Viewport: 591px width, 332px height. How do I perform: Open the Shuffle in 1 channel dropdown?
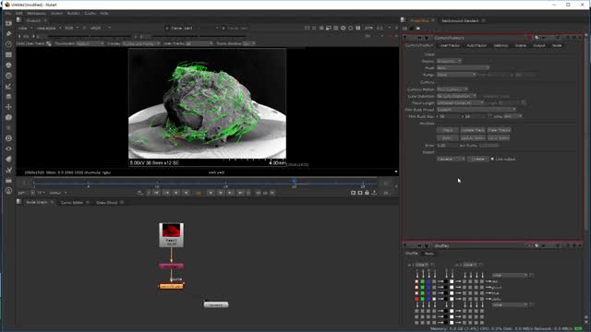tap(422, 265)
